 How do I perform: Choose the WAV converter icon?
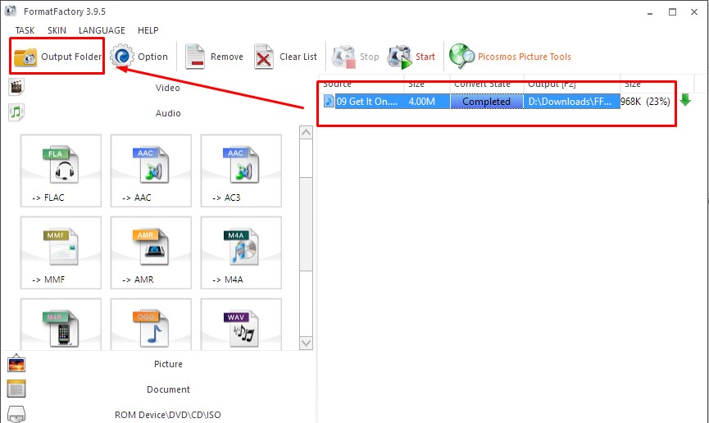tap(242, 325)
